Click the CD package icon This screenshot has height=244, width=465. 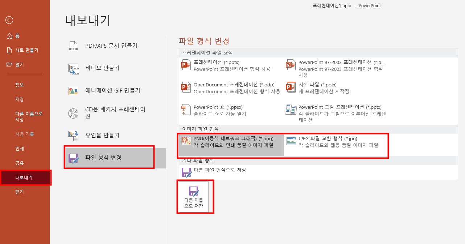tap(73, 113)
